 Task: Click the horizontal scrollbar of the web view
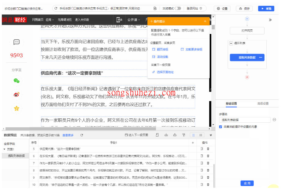(x=81, y=129)
